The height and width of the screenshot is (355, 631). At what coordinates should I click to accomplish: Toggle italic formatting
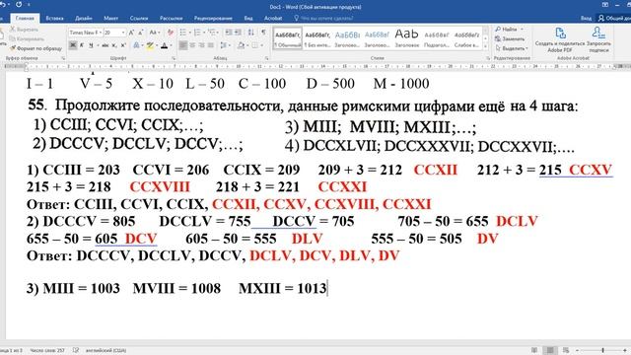82,45
